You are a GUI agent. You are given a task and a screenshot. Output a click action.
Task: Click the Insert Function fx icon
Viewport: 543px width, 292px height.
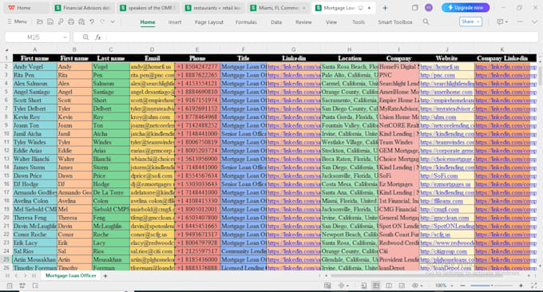pyautogui.click(x=98, y=37)
